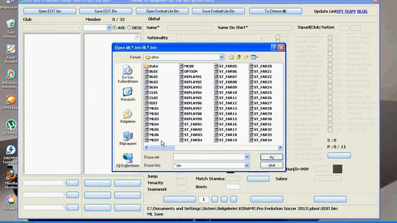Select the ML08 file
The height and width of the screenshot is (223, 397).
coord(187,66)
